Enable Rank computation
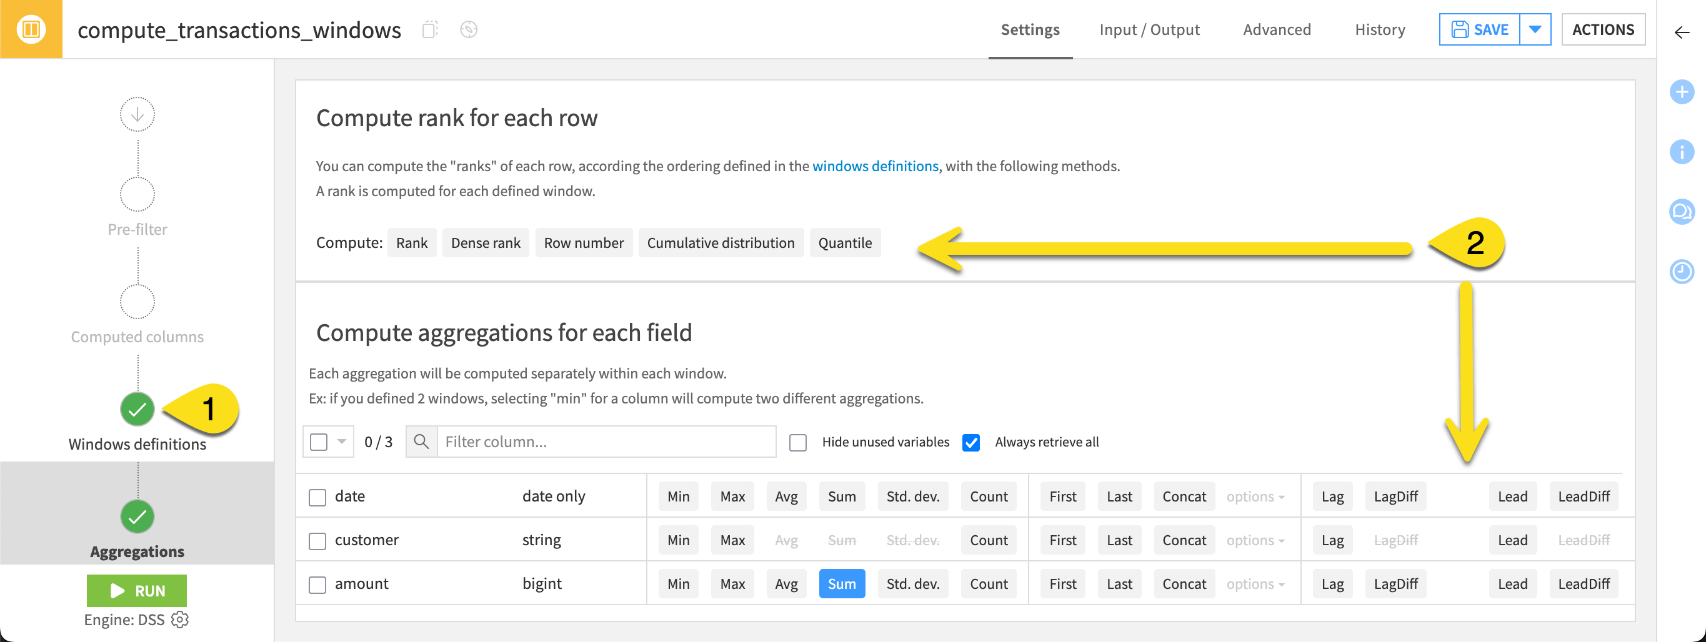Screen dimensions: 1706x642 [411, 243]
